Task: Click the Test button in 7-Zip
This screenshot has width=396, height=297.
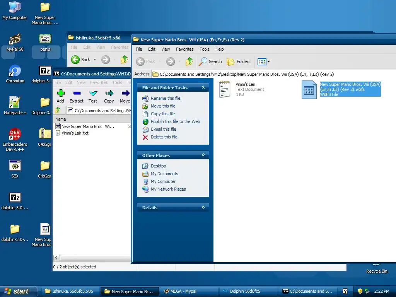Action: pyautogui.click(x=93, y=96)
